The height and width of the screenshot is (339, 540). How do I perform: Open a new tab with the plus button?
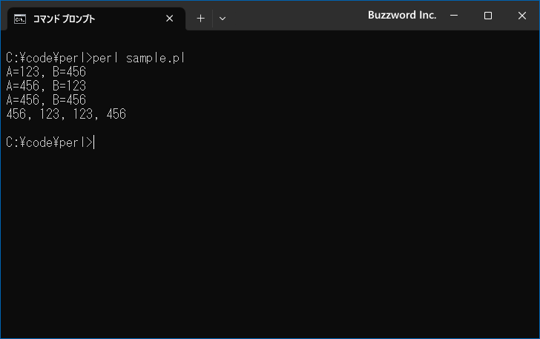coord(200,19)
